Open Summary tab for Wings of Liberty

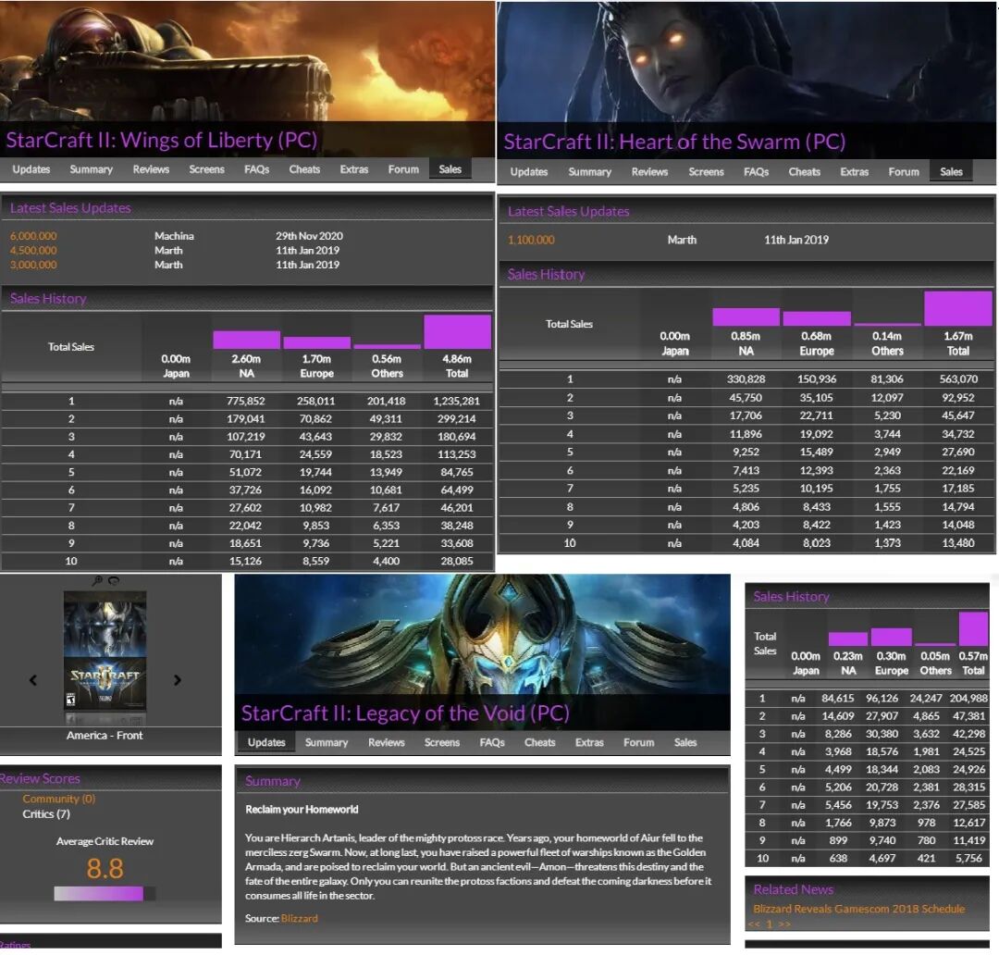[x=91, y=169]
